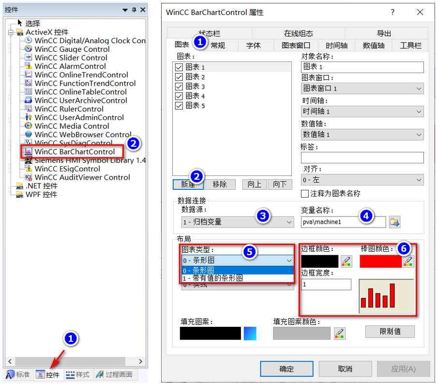This screenshot has width=436, height=384.
Task: Click the 变量名称 input field
Action: coord(344,222)
